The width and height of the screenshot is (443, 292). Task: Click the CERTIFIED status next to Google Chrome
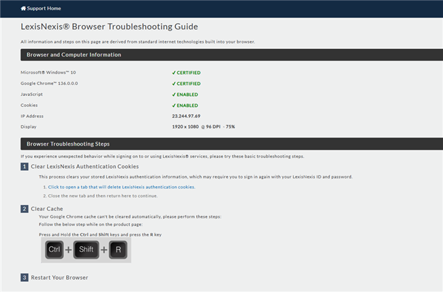pos(186,84)
